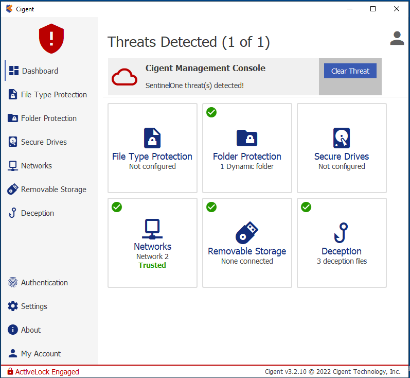
Task: Open Settings from the sidebar
Action: (34, 306)
